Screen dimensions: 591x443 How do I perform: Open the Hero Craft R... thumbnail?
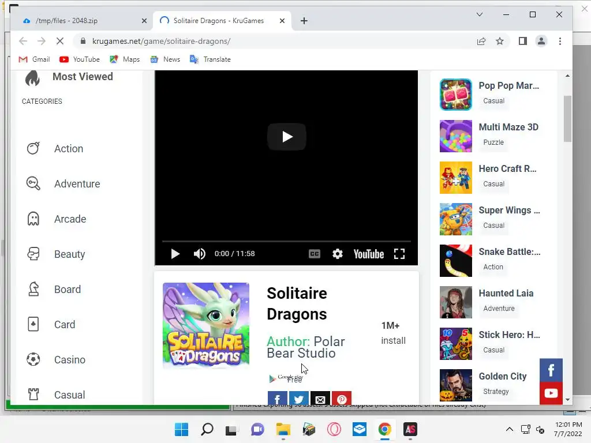456,178
